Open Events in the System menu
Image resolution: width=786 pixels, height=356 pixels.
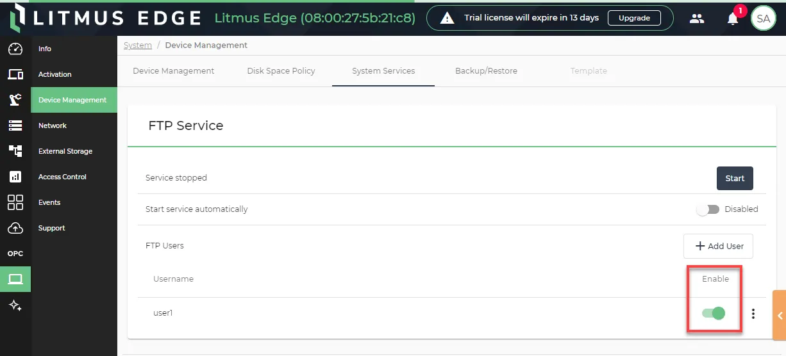[74, 202]
